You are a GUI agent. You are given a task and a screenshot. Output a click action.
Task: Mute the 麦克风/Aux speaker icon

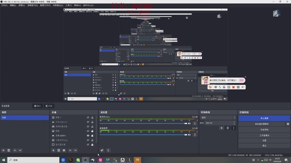189,124
